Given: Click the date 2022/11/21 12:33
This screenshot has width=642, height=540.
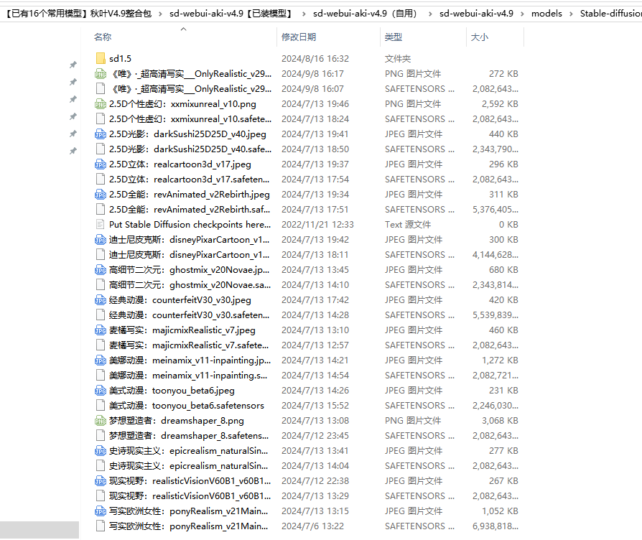Looking at the screenshot, I should click(317, 225).
